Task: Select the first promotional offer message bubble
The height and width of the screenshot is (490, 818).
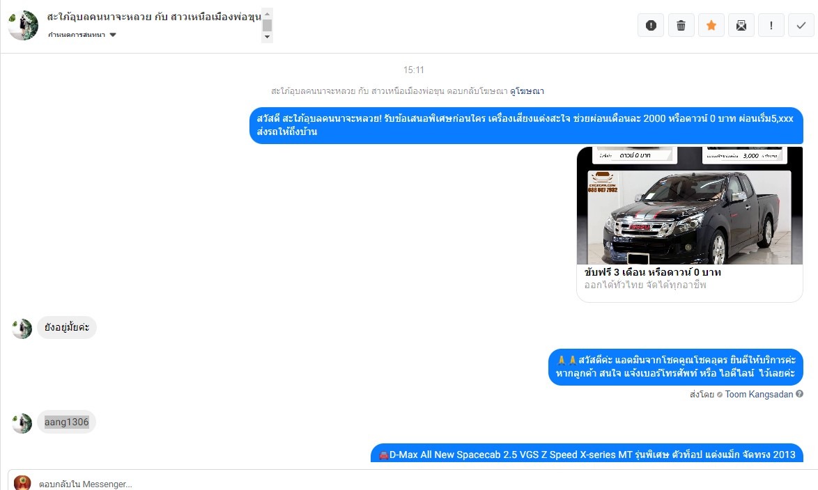Action: pos(526,125)
